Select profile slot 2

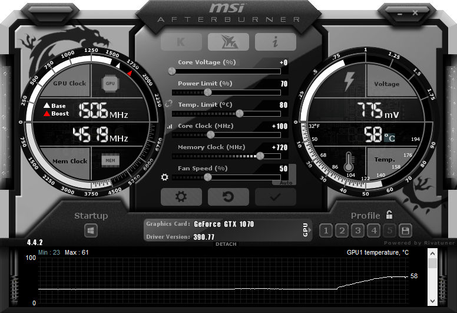(x=342, y=230)
